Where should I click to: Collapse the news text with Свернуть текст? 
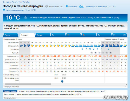point(10,98)
